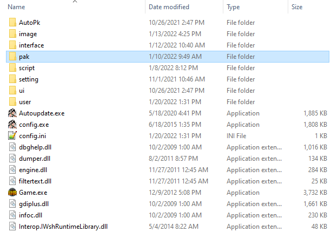331x232 pixels.
Task: Click the gdiplus.dll file icon
Action: (x=13, y=204)
